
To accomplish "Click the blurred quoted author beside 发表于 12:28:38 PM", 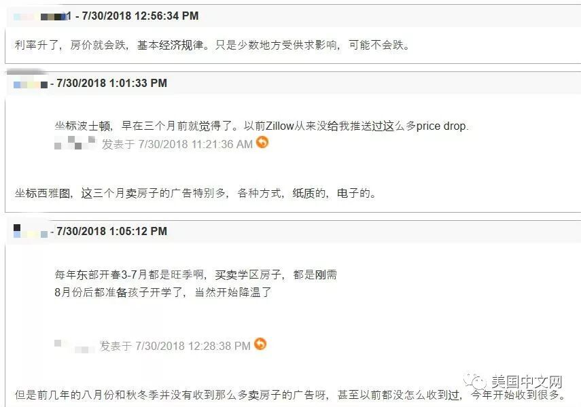I will tap(73, 347).
